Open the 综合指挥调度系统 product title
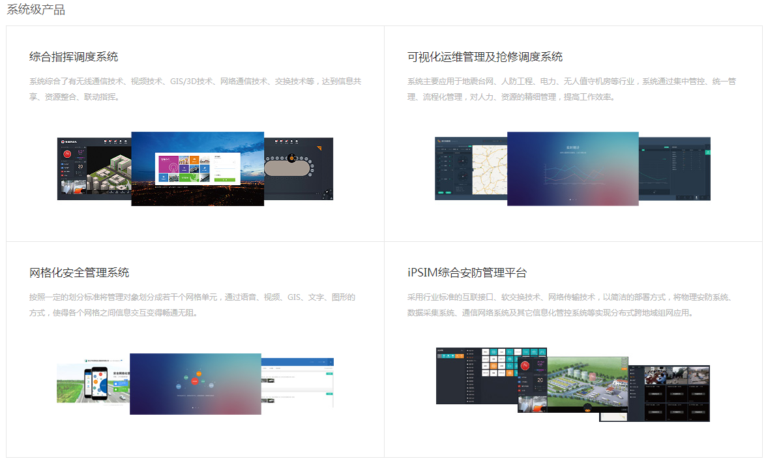Viewport: 766px width, 461px height. [74, 57]
